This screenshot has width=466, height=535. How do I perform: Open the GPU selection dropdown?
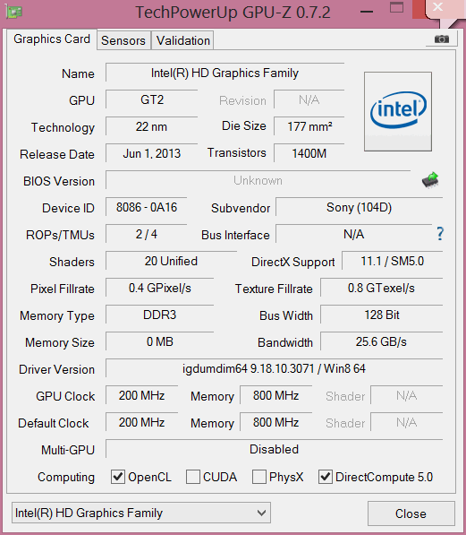(141, 513)
